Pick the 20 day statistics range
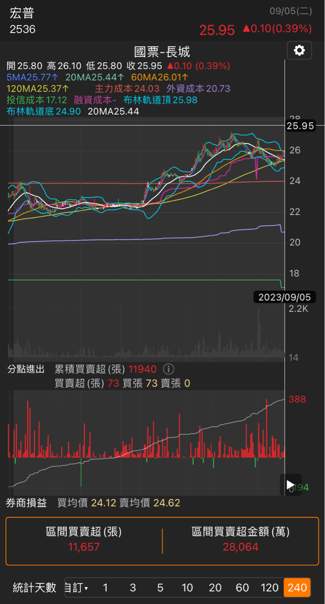325x604 pixels. (x=215, y=588)
